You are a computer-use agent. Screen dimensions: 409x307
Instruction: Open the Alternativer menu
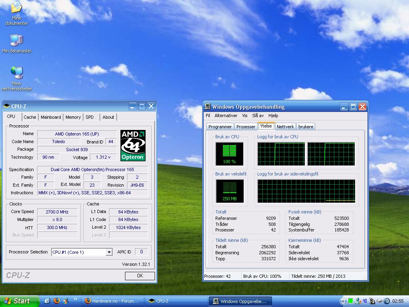(226, 116)
